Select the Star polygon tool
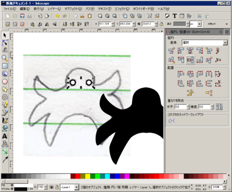The image size is (232, 192). 5,89
